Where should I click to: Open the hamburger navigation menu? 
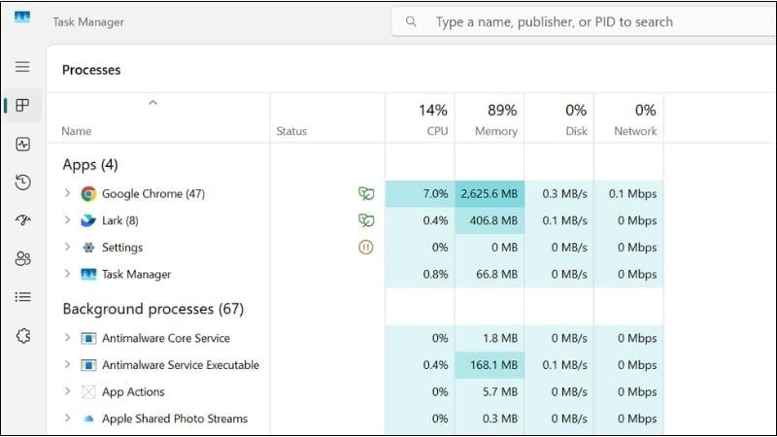pos(22,66)
